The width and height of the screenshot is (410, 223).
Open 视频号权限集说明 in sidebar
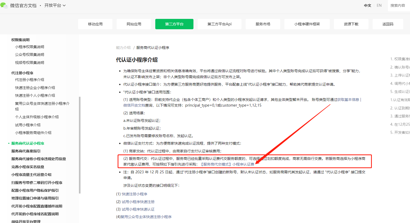pos(30,63)
